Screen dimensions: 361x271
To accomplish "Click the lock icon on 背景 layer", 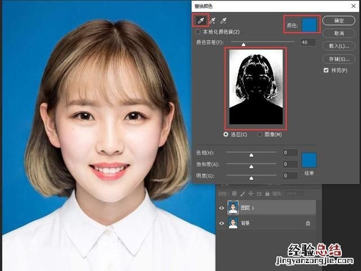I will [307, 224].
